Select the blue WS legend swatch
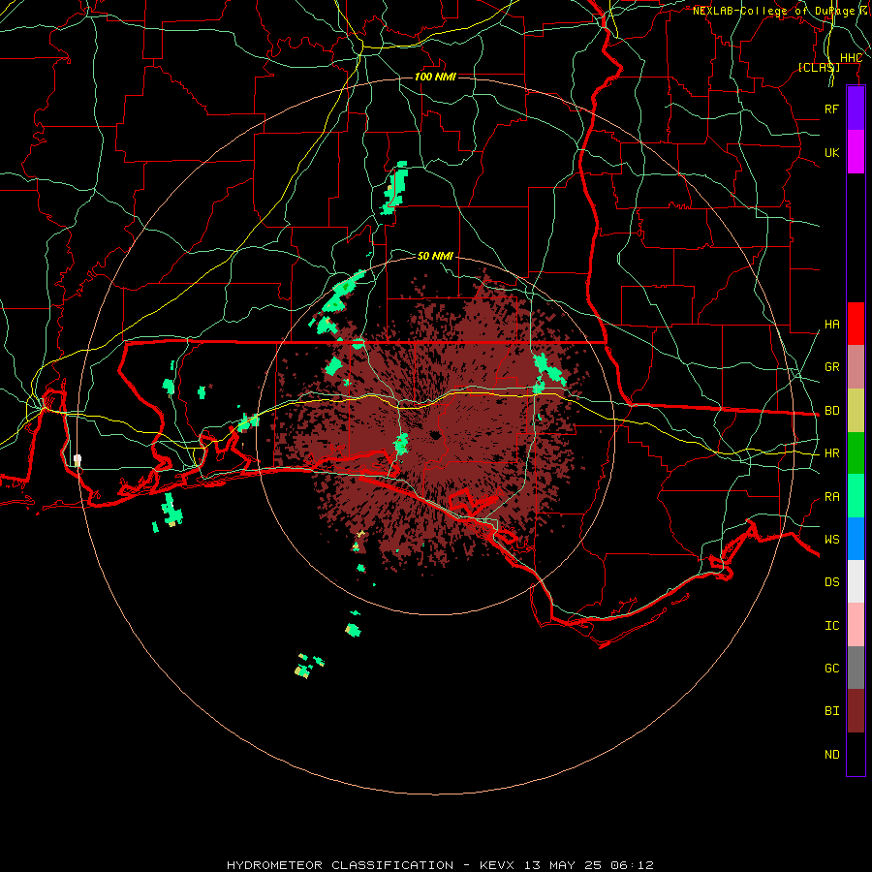The image size is (872, 872). tap(856, 539)
